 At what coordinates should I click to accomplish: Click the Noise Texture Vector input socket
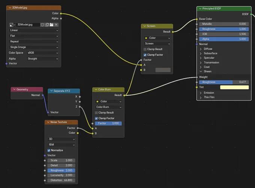45,155
